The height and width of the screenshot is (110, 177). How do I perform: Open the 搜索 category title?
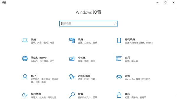point(81,94)
